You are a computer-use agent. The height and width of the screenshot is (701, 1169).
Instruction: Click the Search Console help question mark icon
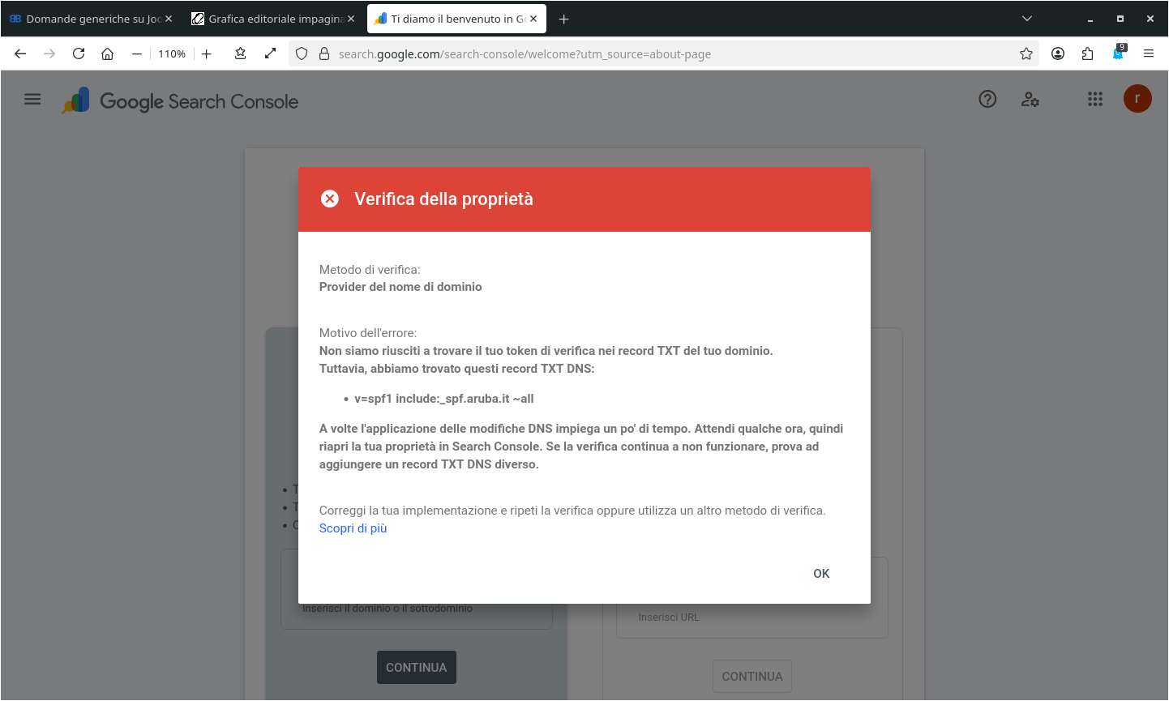pyautogui.click(x=987, y=100)
